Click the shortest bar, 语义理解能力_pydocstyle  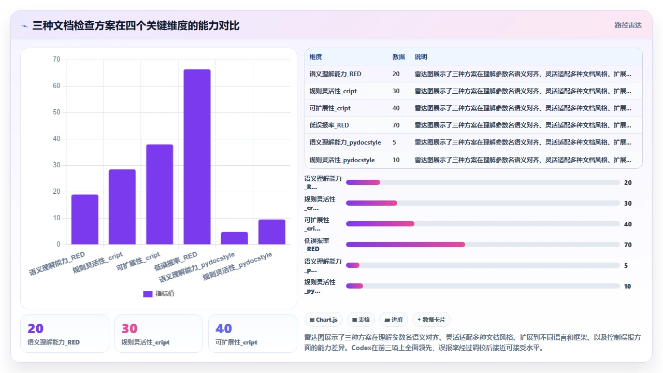235,238
